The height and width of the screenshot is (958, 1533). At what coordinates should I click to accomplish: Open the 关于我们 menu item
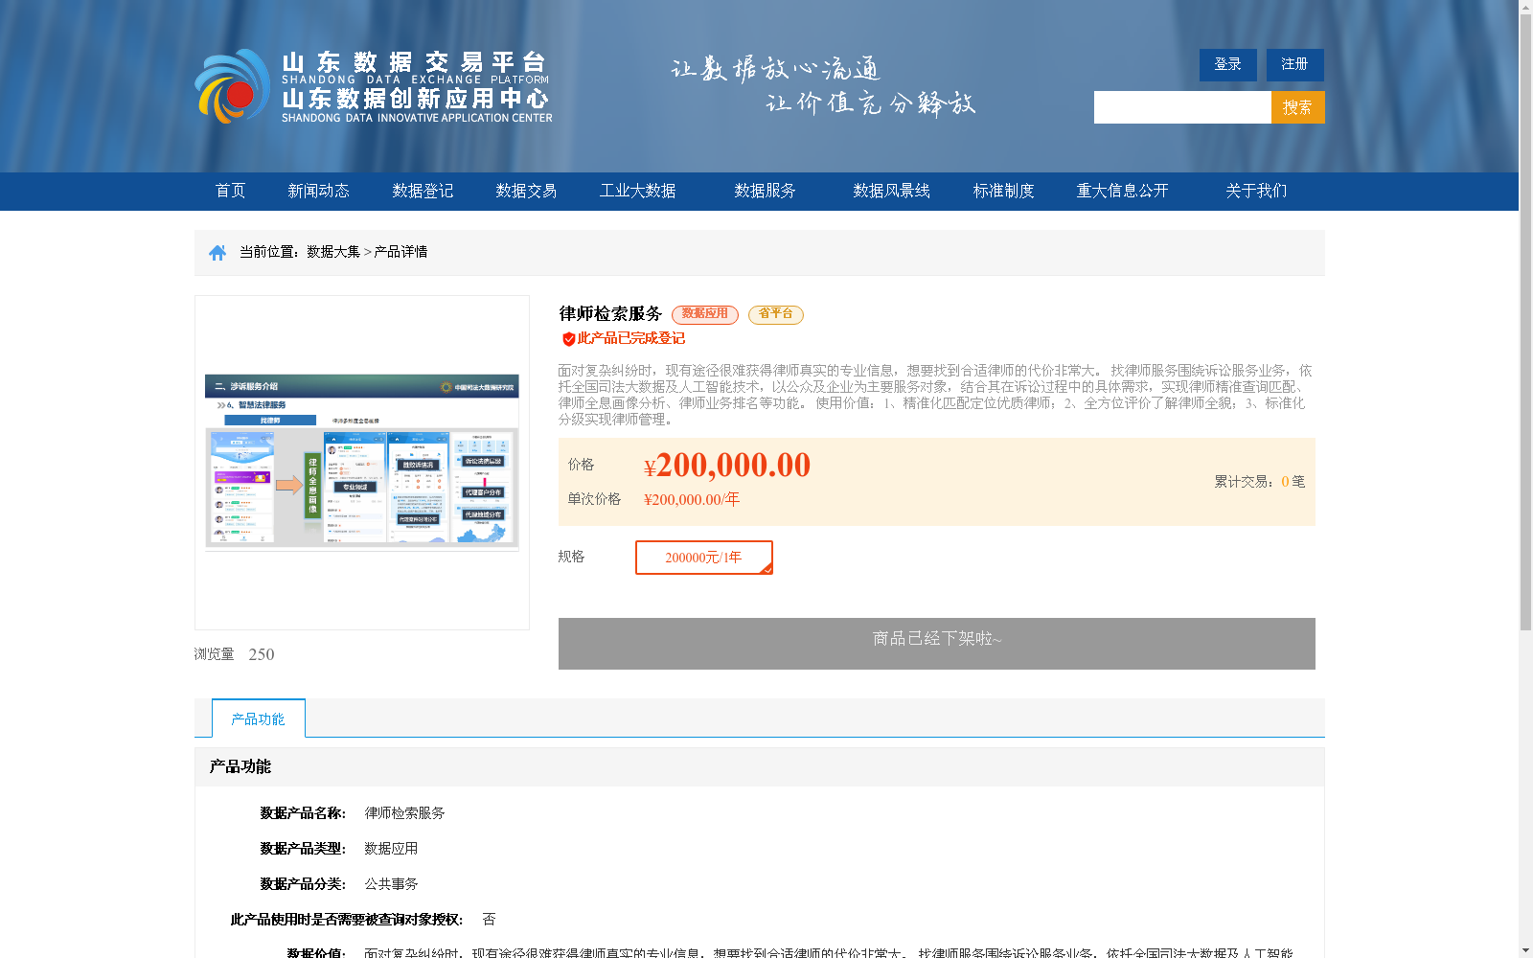(x=1256, y=191)
